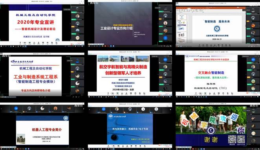Screen dimensions: 260x150
Task: Select blue participant avatar at bottom of 智能制造 服务未来 window
Action: tap(253, 40)
